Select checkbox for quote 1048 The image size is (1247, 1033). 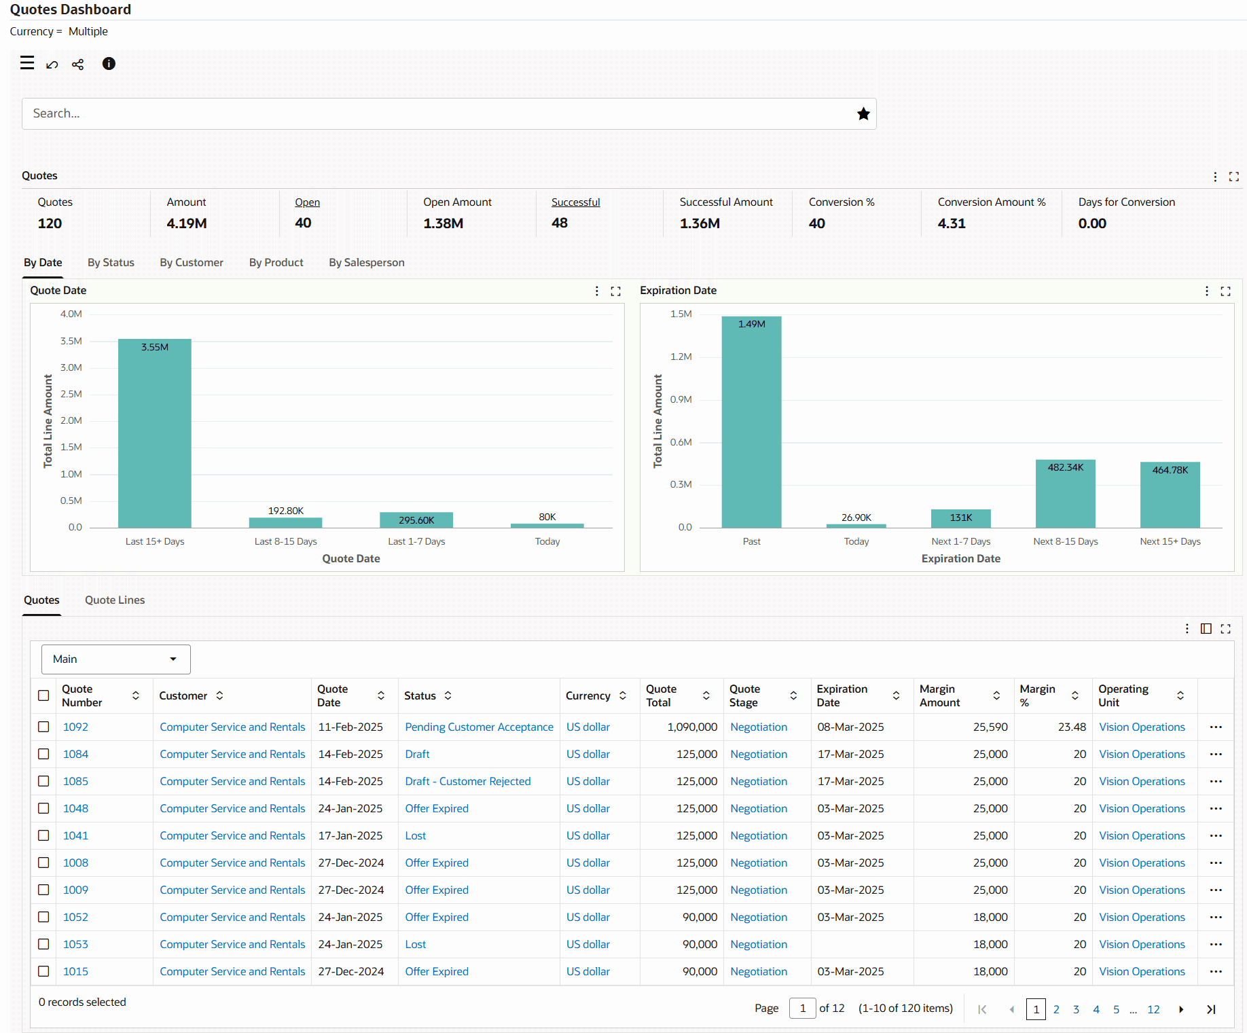coord(43,809)
